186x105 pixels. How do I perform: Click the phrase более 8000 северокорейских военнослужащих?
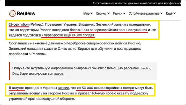click(x=109, y=30)
